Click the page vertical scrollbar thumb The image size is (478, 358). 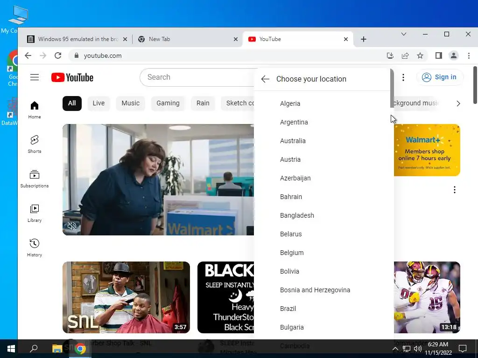[475, 85]
